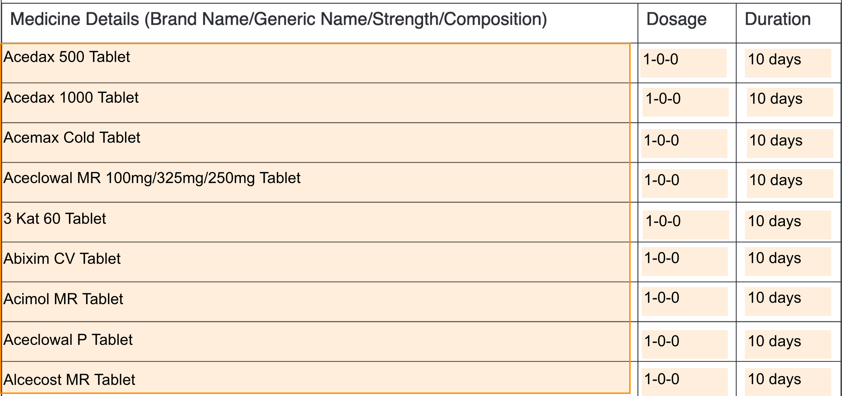Edit dosage field for 3 Kat 60 Tablet
The image size is (842, 396).
click(x=686, y=225)
